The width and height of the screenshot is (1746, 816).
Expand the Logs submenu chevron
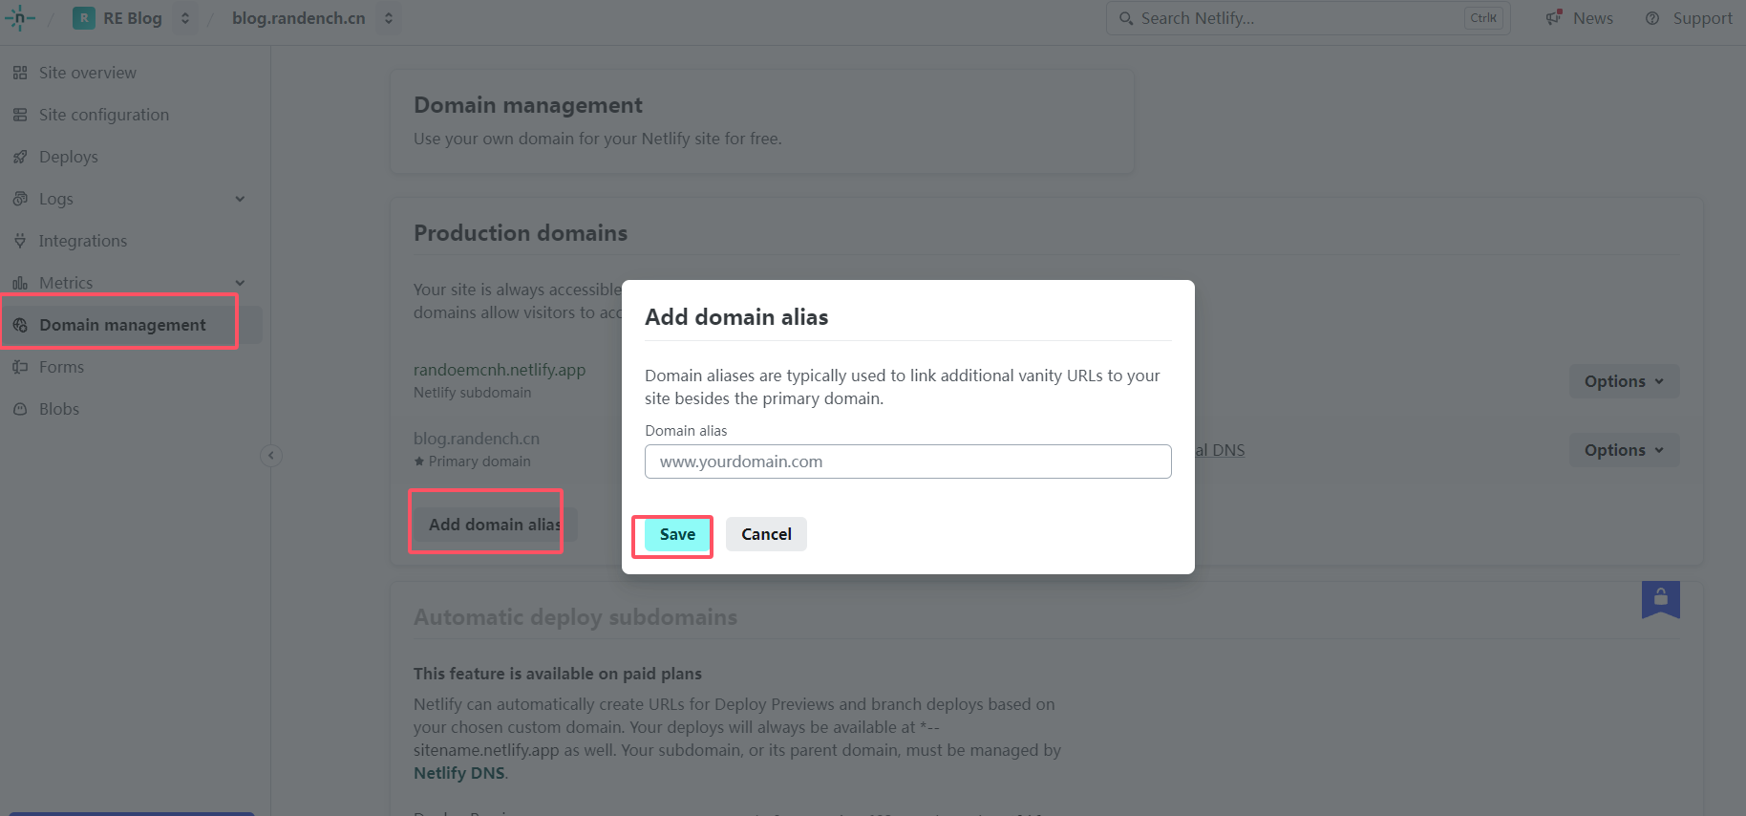click(240, 199)
